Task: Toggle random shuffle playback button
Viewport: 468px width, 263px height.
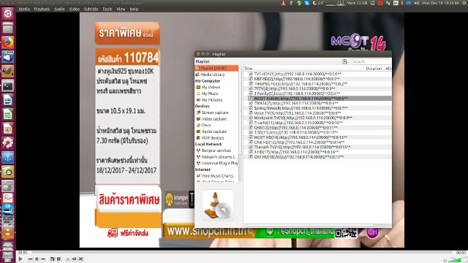Action: pos(81,259)
